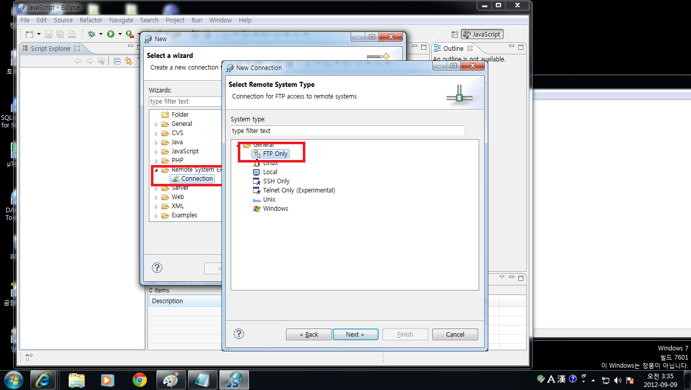Click the Next button
The width and height of the screenshot is (691, 390).
[x=355, y=334]
